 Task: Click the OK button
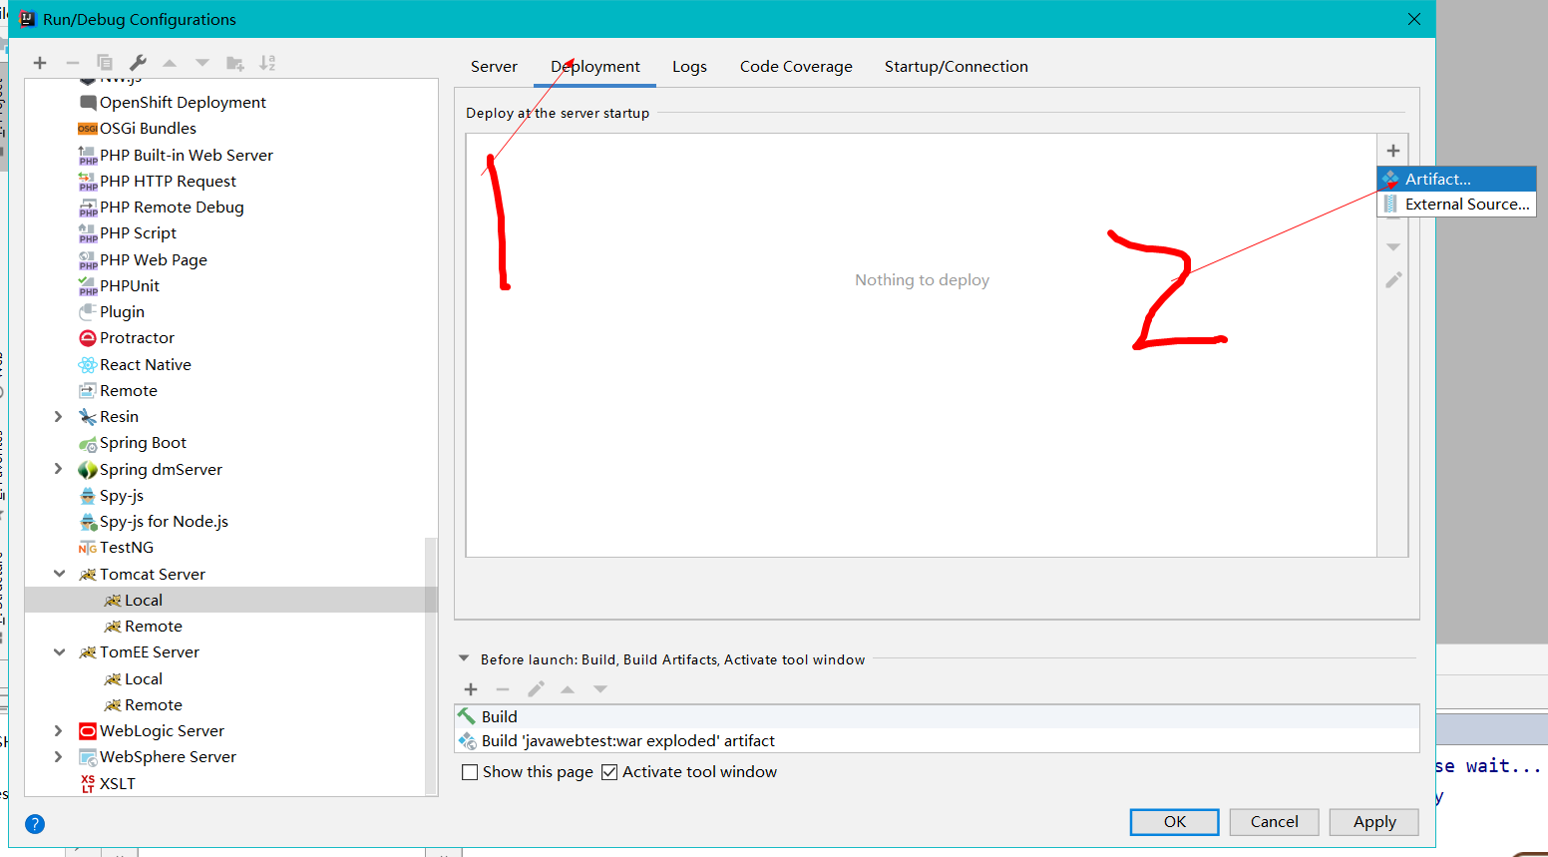coord(1175,822)
